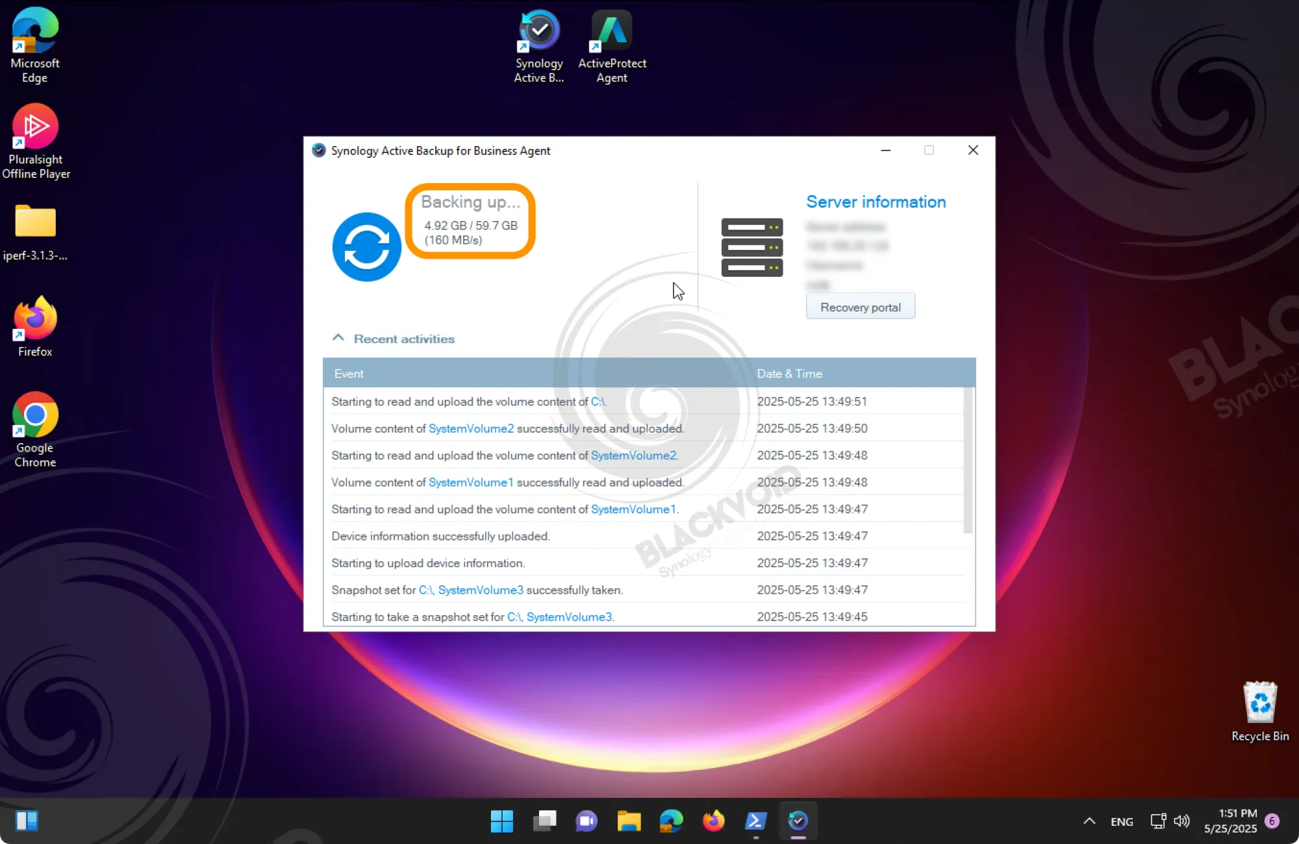Click the 2025-05-25 13:49:45 timestamp

click(812, 617)
